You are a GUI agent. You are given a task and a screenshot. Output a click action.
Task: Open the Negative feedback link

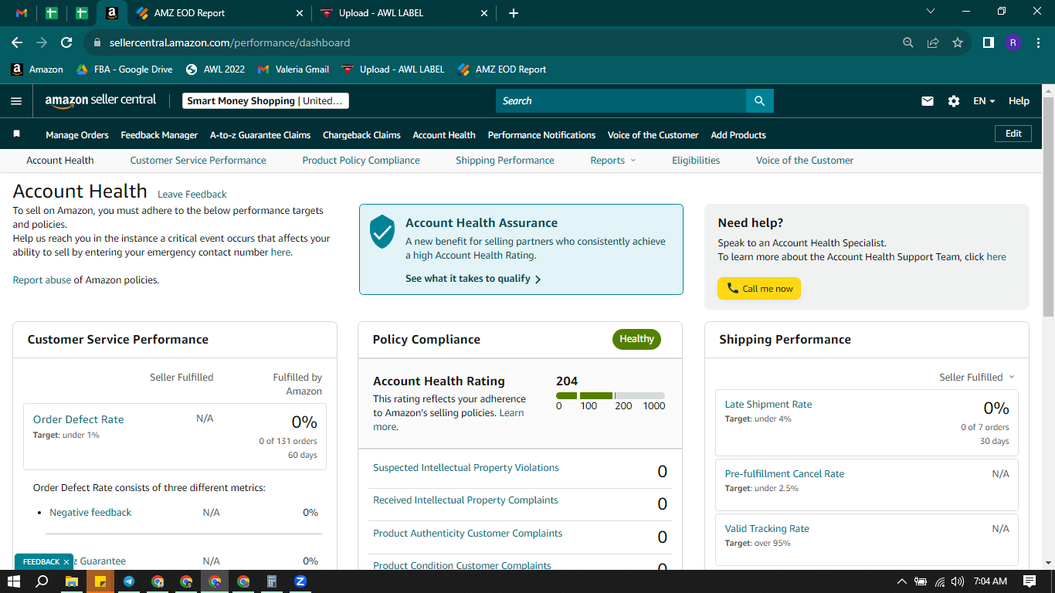90,513
